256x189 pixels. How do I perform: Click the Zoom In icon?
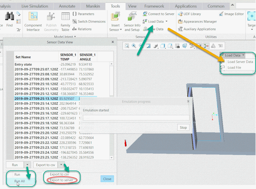(134, 46)
